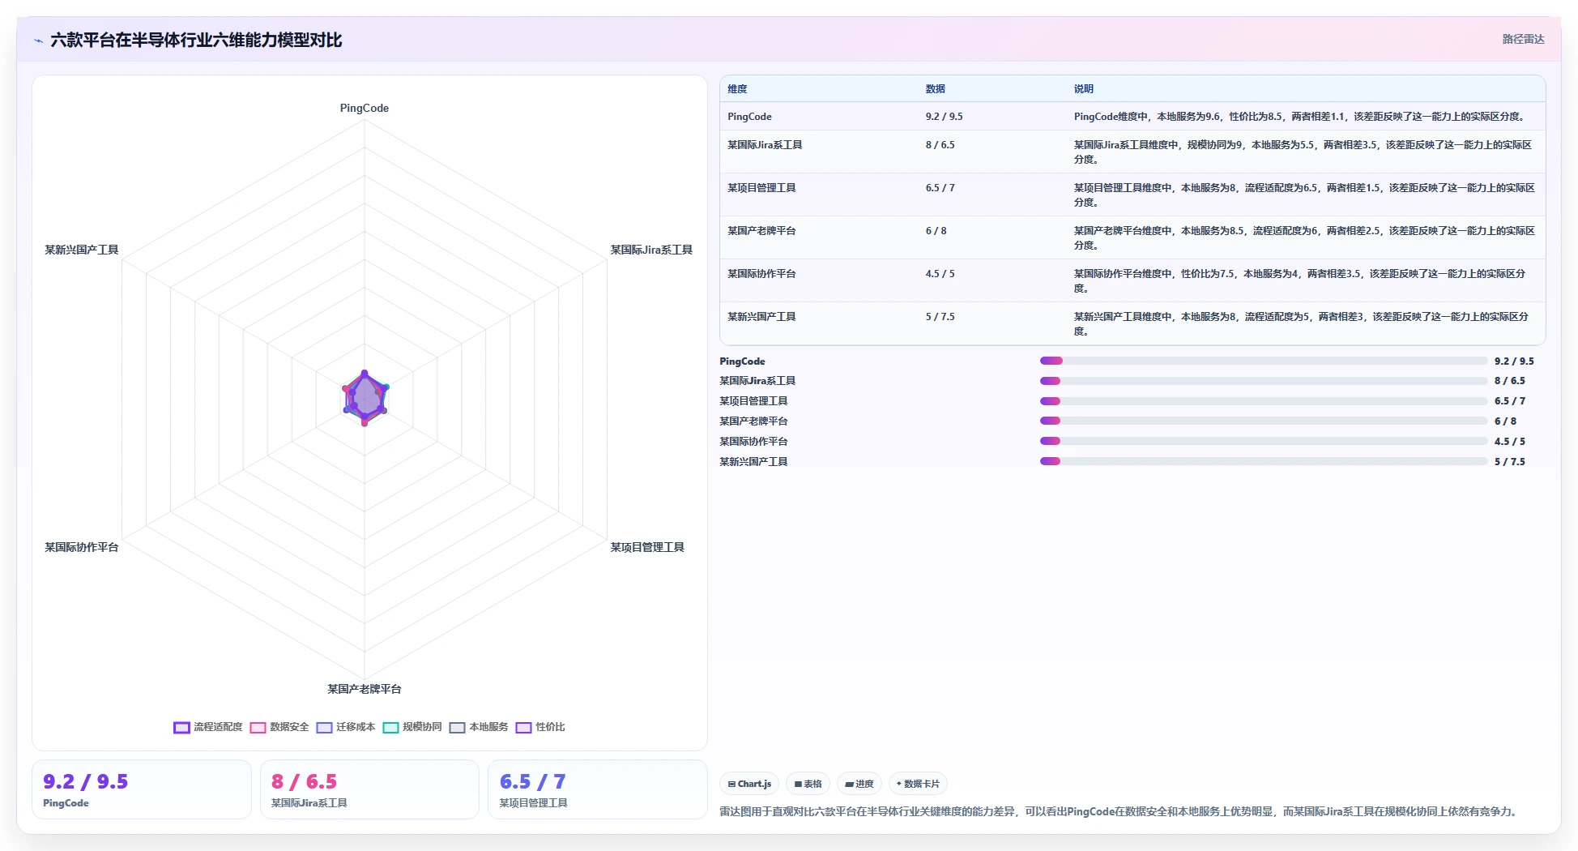Select the 8 / 6.5 某国际Jira系工具 data card
Image resolution: width=1578 pixels, height=851 pixels.
(x=369, y=789)
